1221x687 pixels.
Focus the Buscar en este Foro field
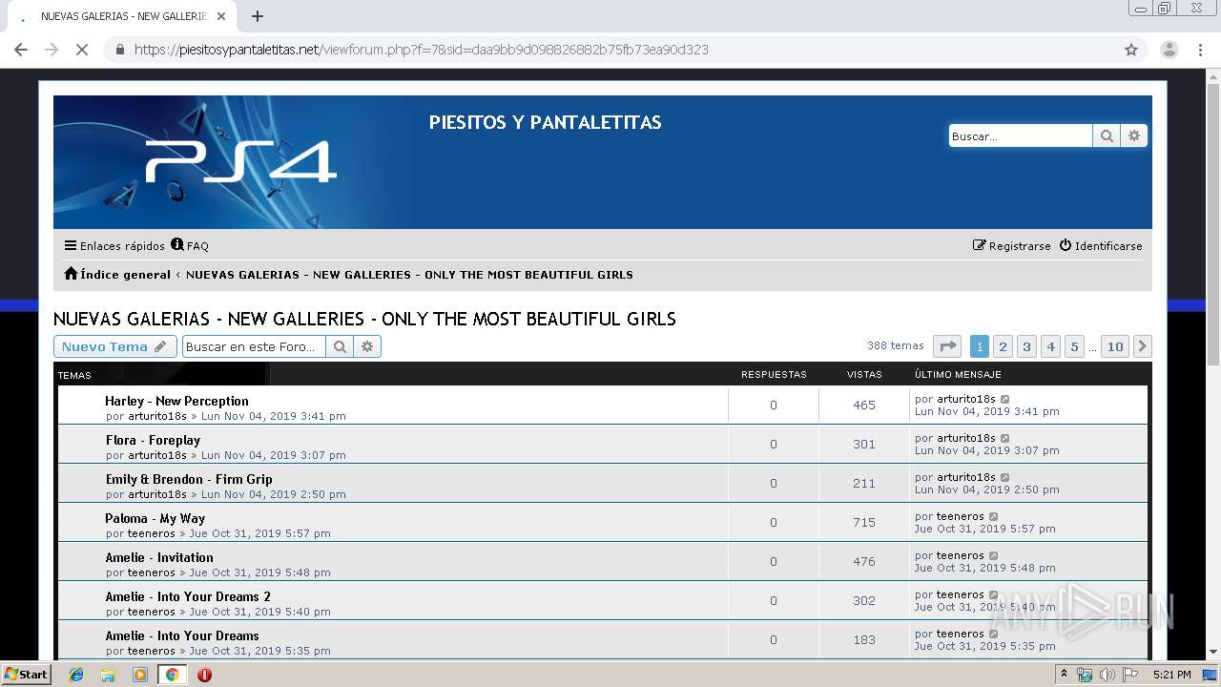point(254,347)
